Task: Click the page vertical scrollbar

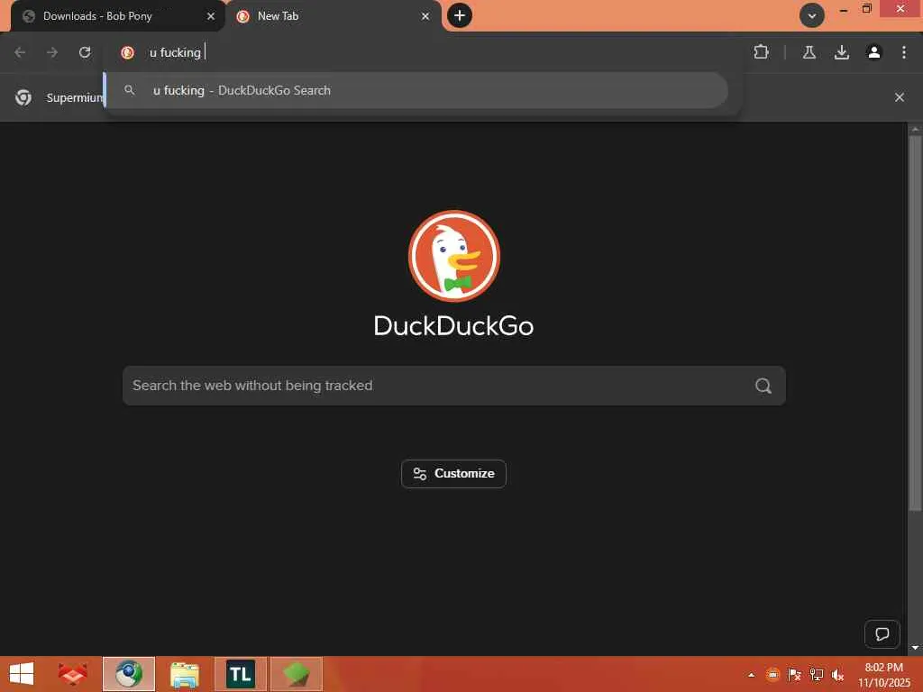Action: pyautogui.click(x=915, y=323)
